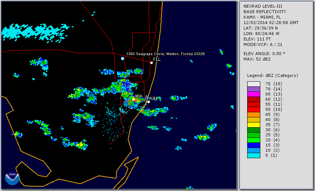Click the 'FLL' airport label
The height and width of the screenshot is (191, 315).
pos(157,59)
